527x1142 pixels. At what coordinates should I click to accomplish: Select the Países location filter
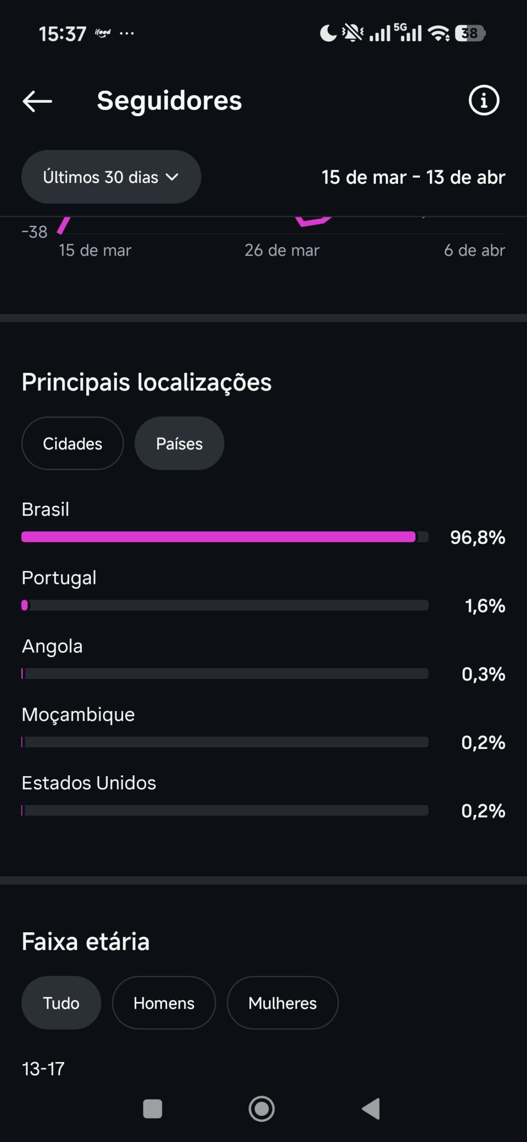(179, 443)
